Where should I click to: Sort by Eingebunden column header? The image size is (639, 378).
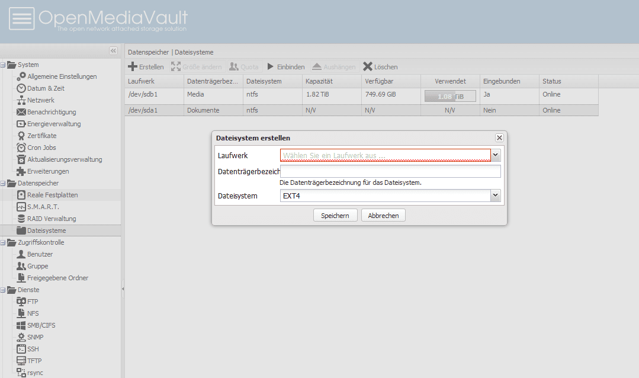(509, 81)
